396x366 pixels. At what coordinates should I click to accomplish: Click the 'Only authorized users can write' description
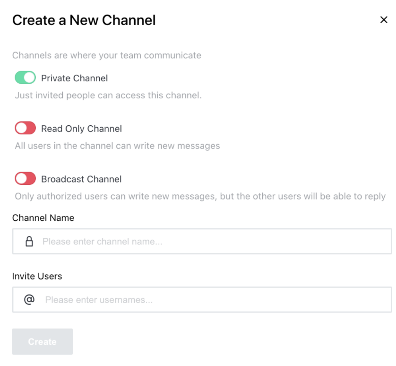pos(200,196)
